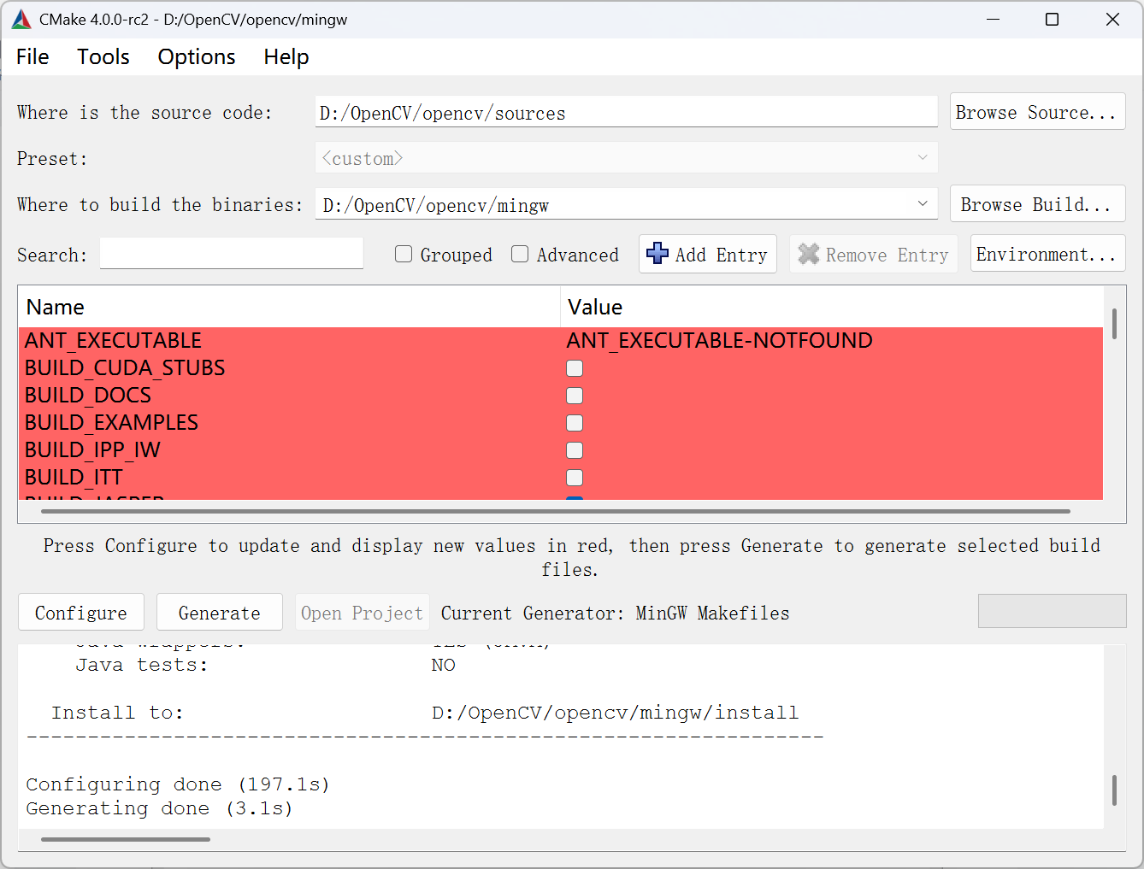Toggle the BUILD_IPP_IW checkbox

(x=575, y=450)
